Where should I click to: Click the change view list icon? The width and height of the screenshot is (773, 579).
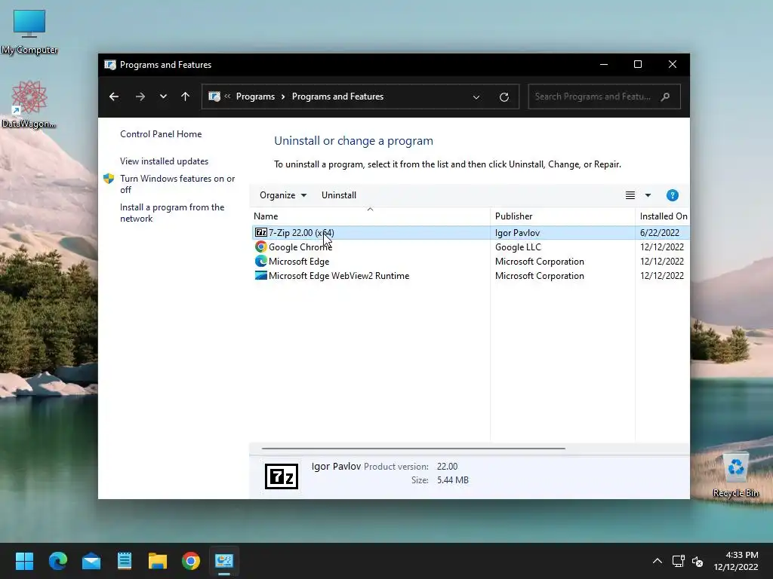pos(630,195)
